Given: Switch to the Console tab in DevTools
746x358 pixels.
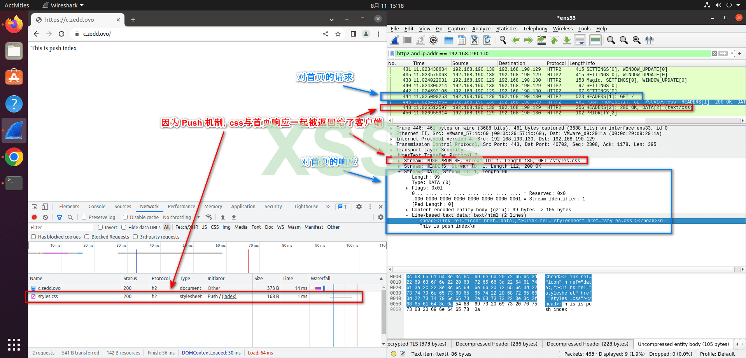Looking at the screenshot, I should point(97,207).
